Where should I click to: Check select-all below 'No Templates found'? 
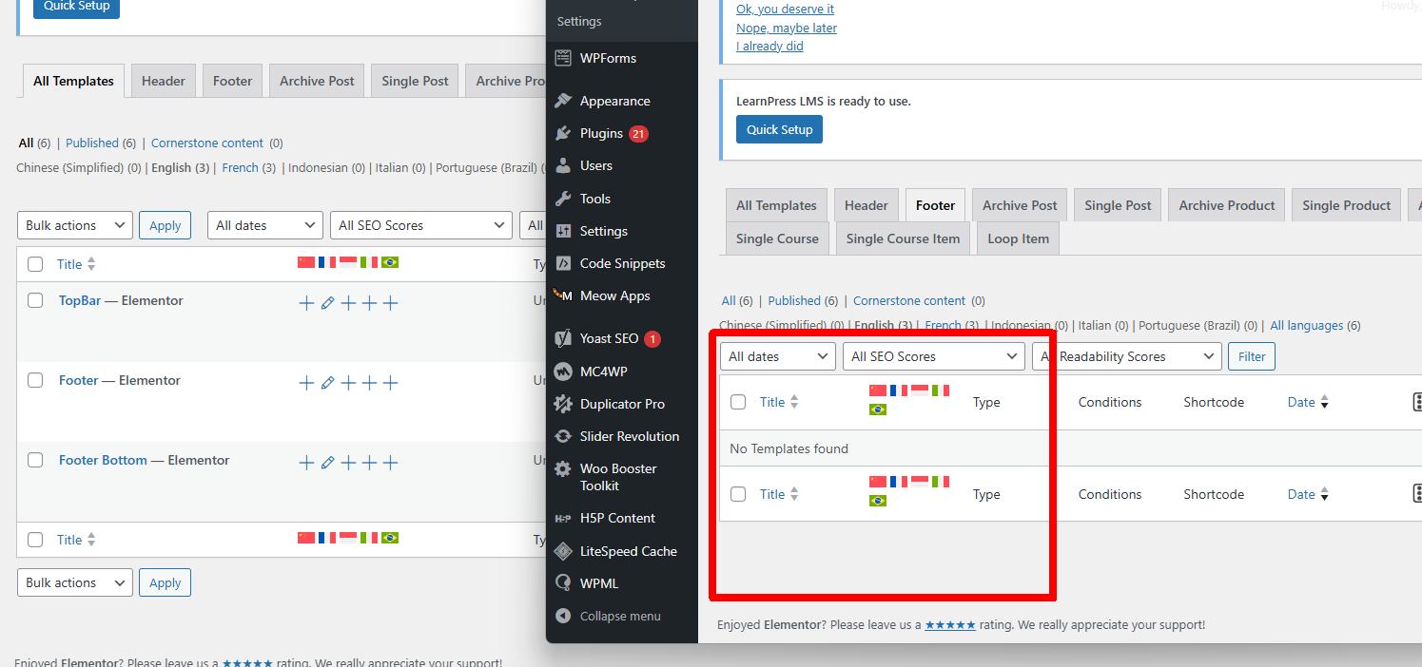pyautogui.click(x=738, y=494)
